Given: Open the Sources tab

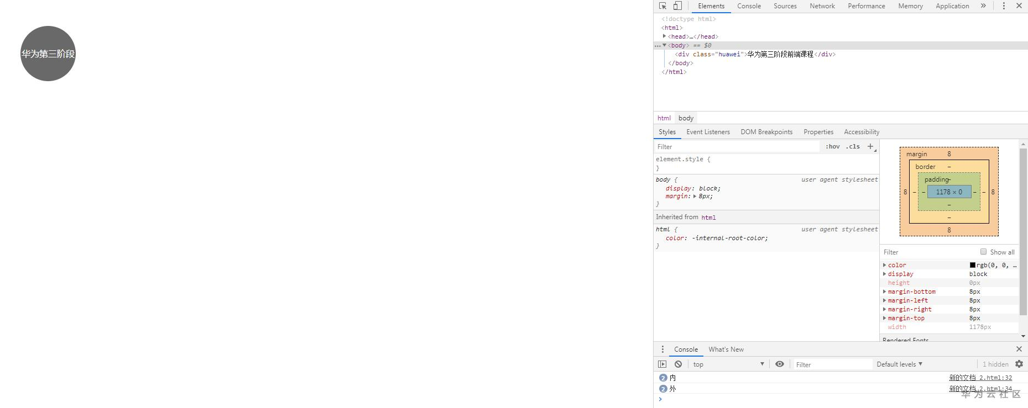Looking at the screenshot, I should 785,6.
